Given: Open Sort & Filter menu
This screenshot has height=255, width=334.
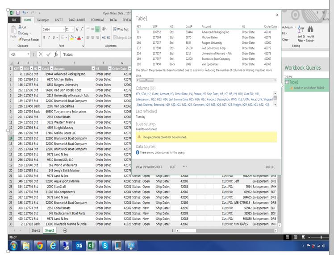Looking at the screenshot, I should [301, 33].
